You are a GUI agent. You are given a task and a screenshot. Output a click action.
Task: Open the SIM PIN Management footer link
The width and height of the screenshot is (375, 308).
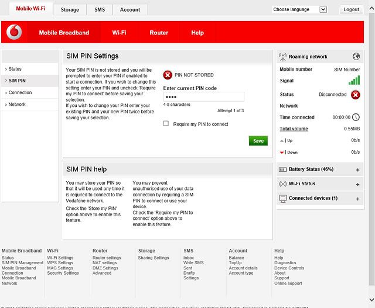click(x=22, y=262)
